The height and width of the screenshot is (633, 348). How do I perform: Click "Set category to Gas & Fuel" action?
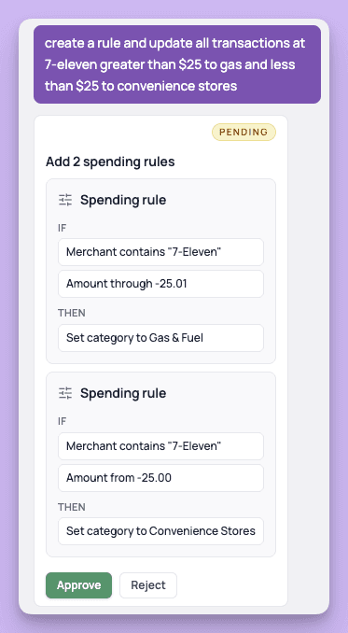(160, 337)
